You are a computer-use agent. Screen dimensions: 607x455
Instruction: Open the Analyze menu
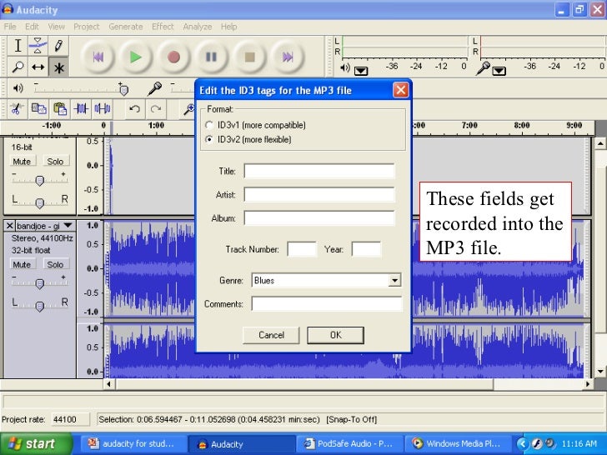(x=198, y=27)
